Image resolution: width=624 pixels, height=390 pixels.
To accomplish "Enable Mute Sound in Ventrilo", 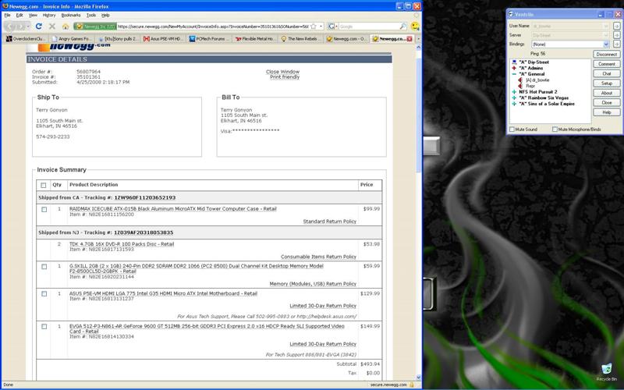I will pos(512,129).
